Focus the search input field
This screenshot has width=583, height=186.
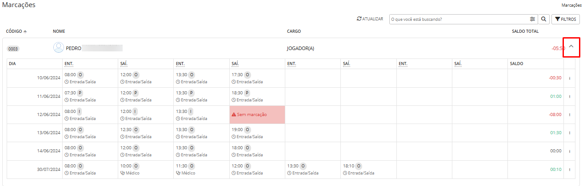(459, 19)
